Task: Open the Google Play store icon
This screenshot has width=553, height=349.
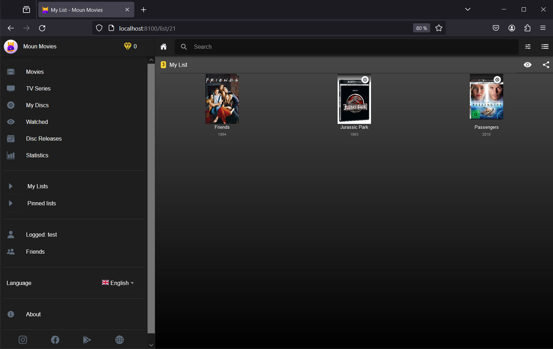Action: 87,340
